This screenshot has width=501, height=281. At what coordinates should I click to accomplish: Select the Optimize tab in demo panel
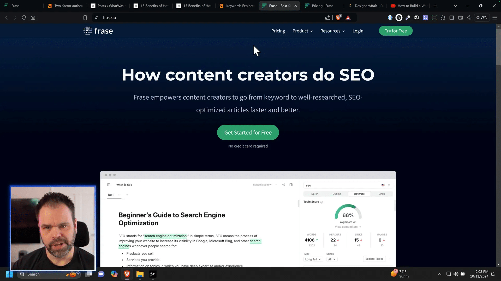(x=359, y=194)
